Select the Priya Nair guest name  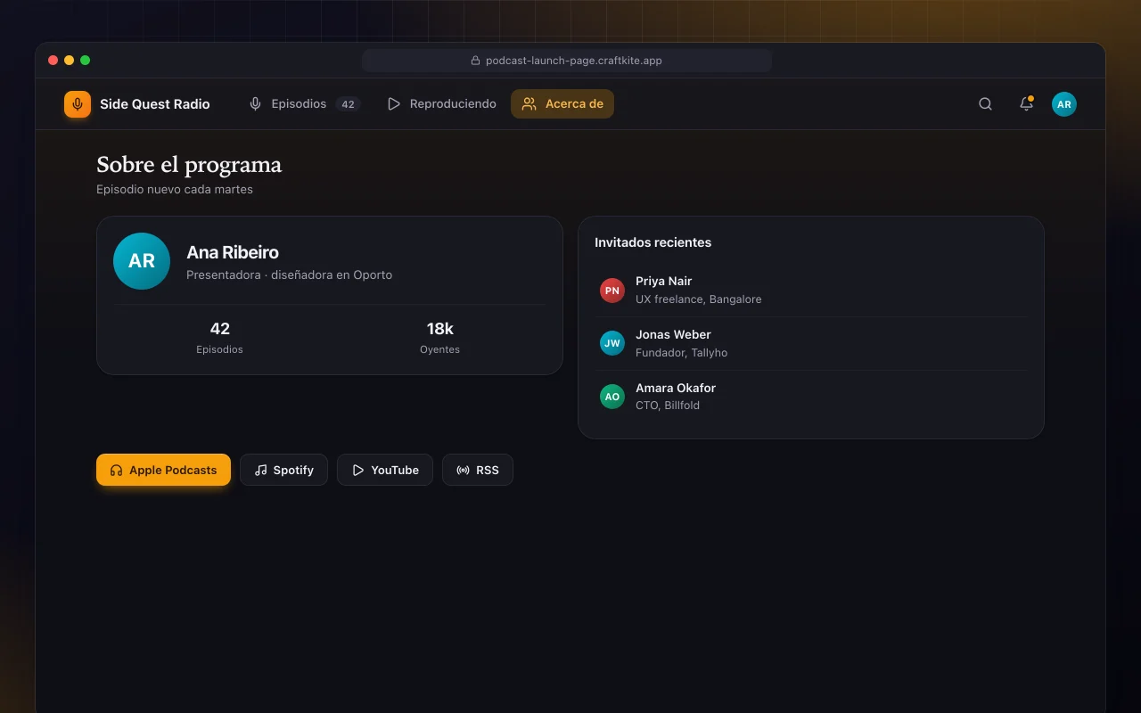pyautogui.click(x=664, y=281)
